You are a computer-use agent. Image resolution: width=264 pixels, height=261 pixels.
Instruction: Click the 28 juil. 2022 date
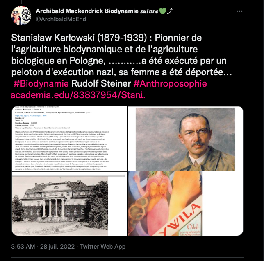pos(57,247)
